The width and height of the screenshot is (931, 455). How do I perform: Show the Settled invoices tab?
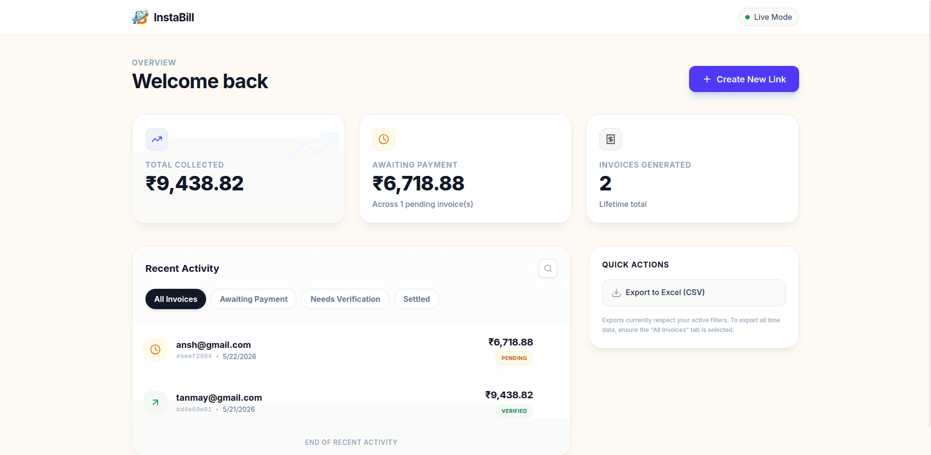pos(417,299)
